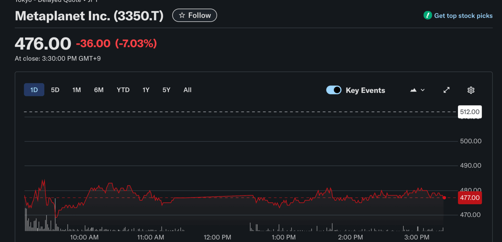Click the Follow button for Metaplanet
This screenshot has height=242, width=502.
195,16
